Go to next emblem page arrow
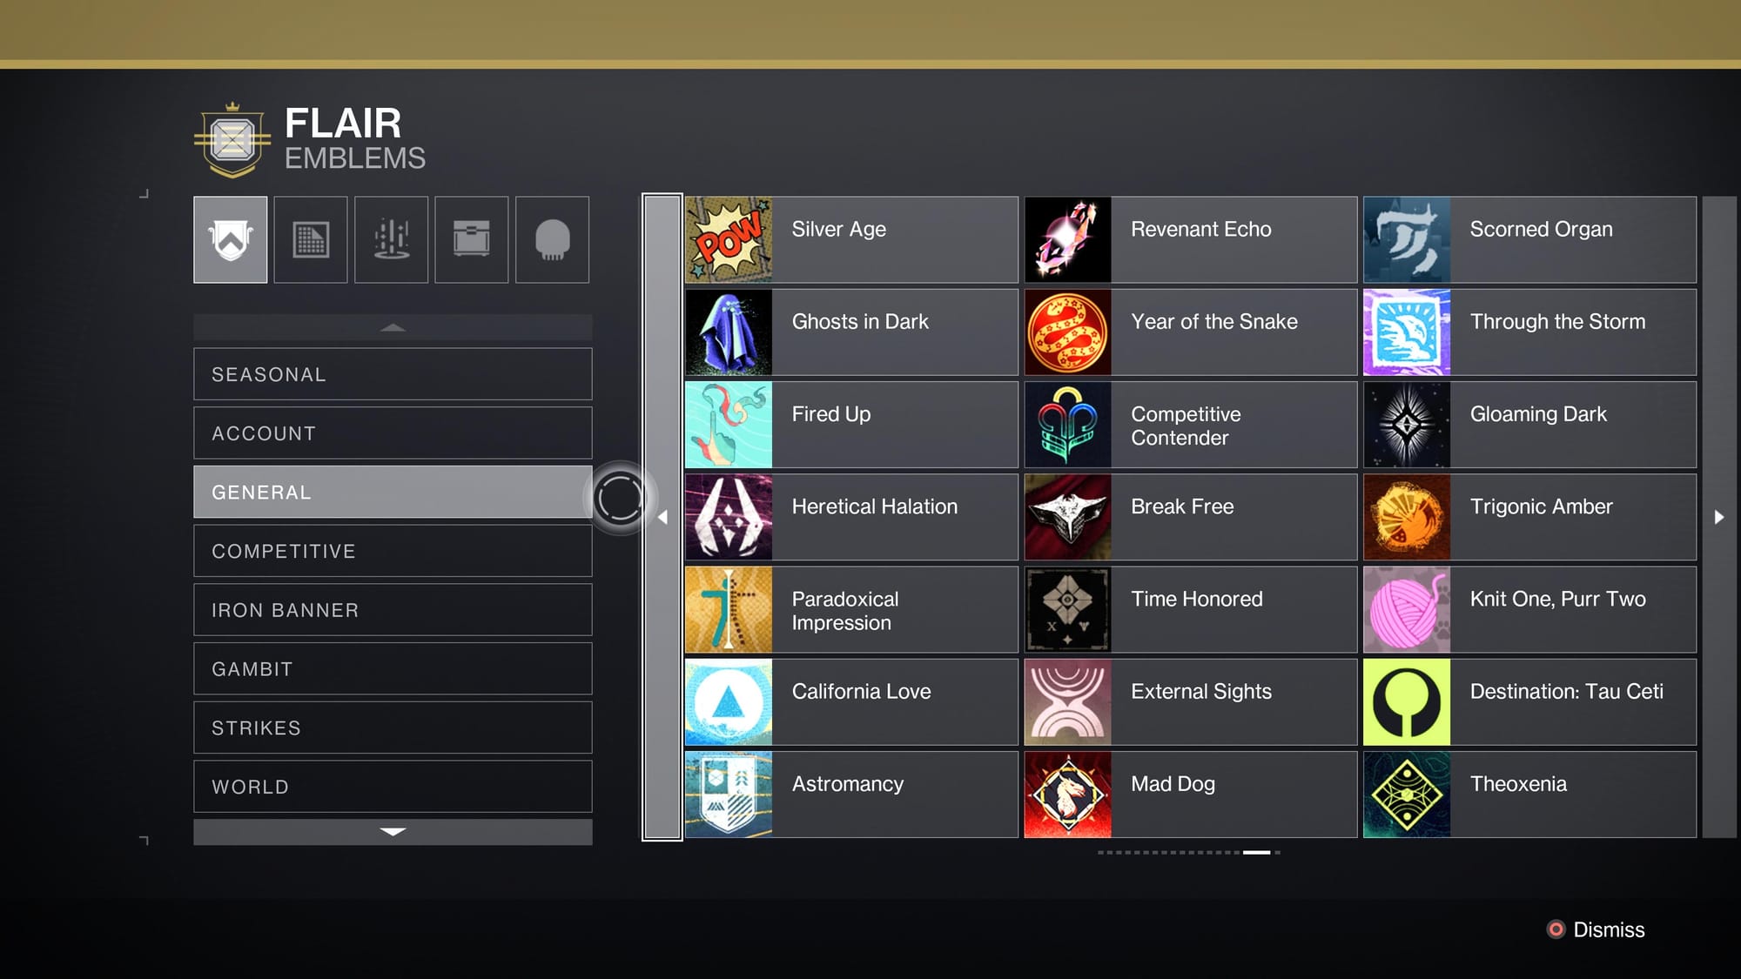1741x979 pixels. pos(1719,517)
